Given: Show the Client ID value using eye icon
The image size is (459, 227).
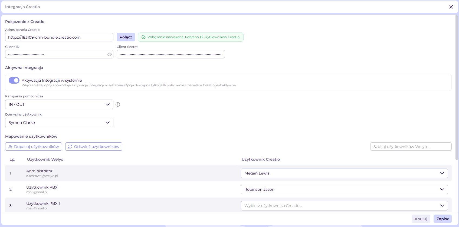Looking at the screenshot, I should point(110,54).
